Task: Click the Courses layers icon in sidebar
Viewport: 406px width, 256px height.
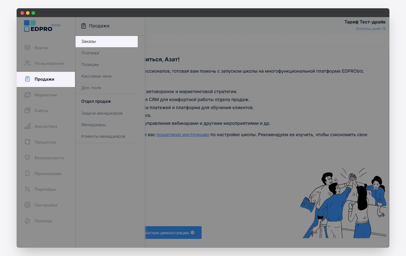Action: (x=27, y=47)
